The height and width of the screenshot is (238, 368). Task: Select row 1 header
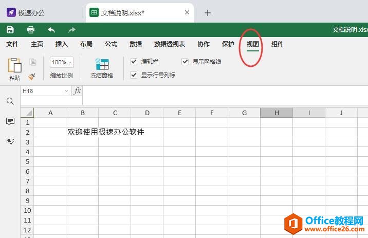point(27,122)
